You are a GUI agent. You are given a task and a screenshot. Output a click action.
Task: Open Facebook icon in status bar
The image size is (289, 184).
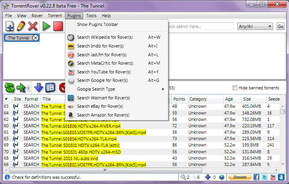pos(256,177)
